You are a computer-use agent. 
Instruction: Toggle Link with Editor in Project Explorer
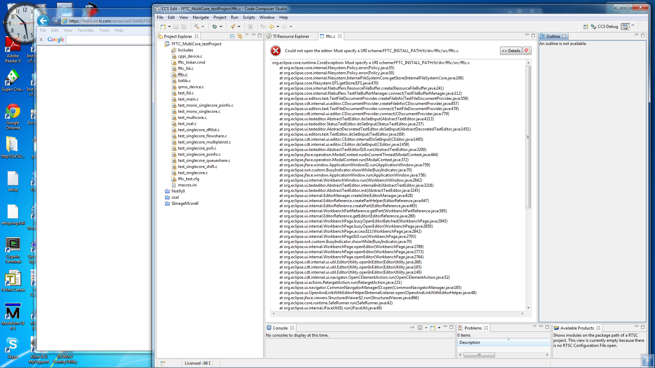point(239,36)
